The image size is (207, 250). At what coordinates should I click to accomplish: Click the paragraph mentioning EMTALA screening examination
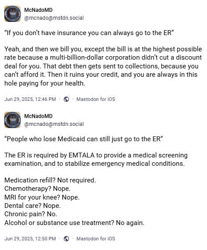[x=96, y=160]
